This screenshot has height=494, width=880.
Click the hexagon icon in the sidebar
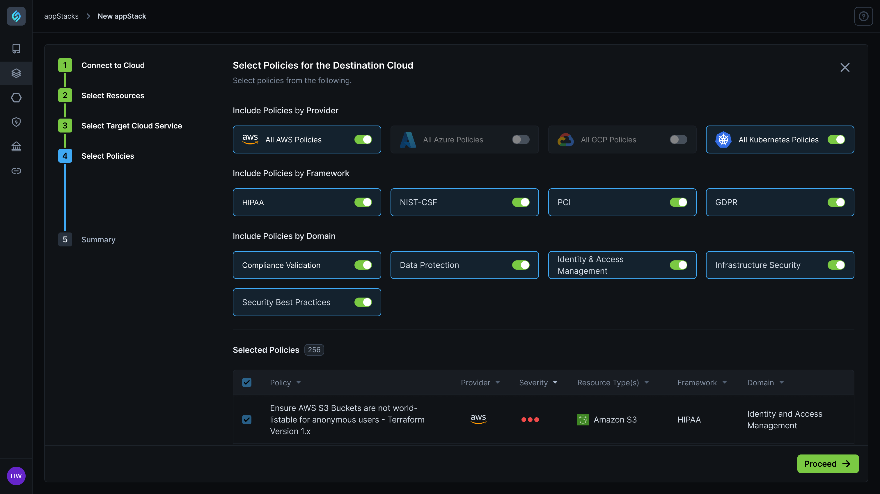tap(16, 98)
